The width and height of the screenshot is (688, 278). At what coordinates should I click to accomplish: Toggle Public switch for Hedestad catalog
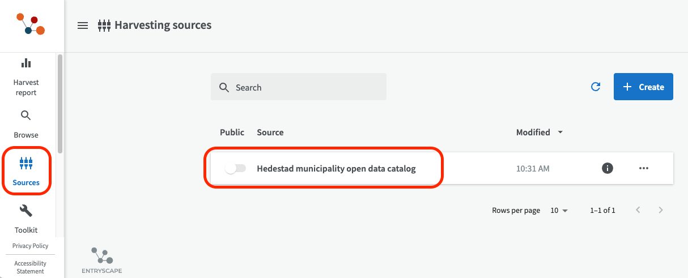pyautogui.click(x=235, y=169)
